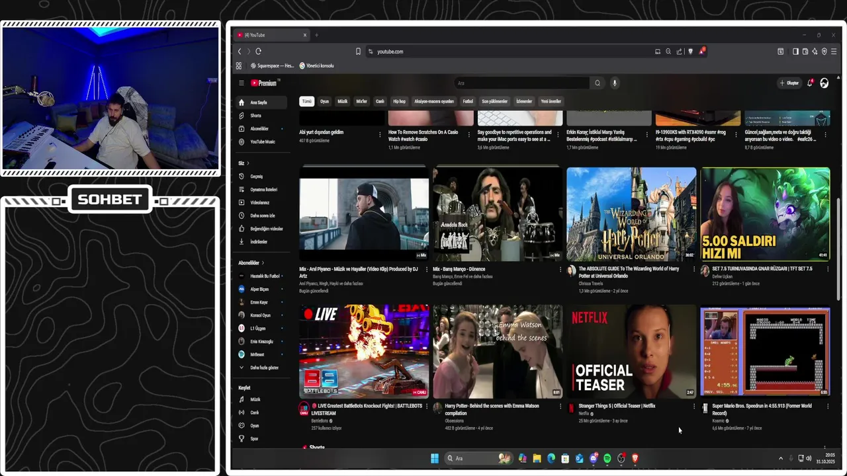The image size is (847, 476).
Task: Open the Keşfet Spor trophy entry
Action: point(261,439)
